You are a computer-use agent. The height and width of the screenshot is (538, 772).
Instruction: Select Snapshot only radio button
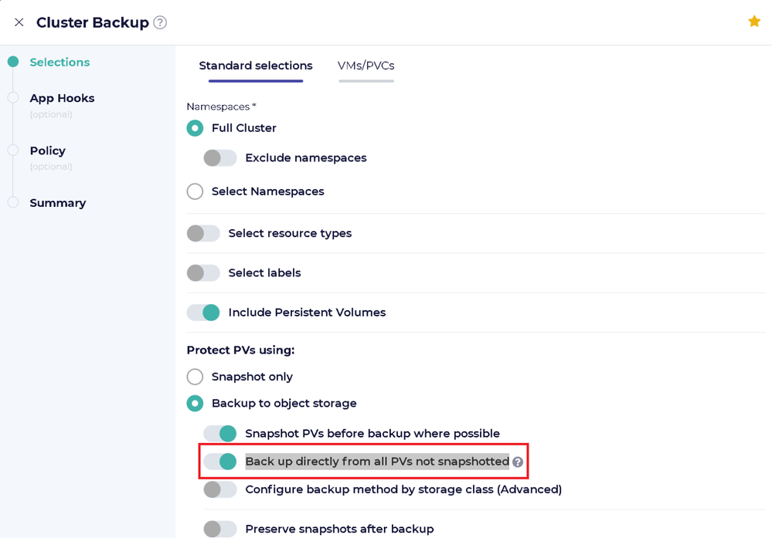pos(196,377)
